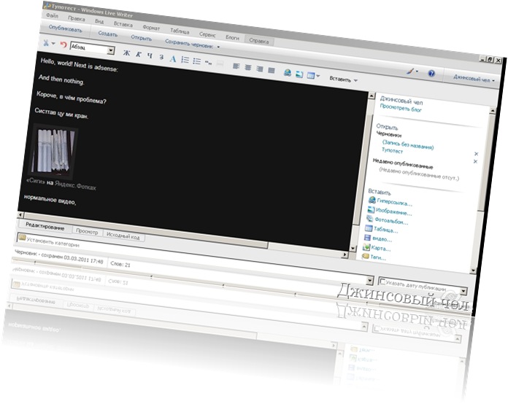Click the Cut scissors icon
508x404 pixels.
46,42
